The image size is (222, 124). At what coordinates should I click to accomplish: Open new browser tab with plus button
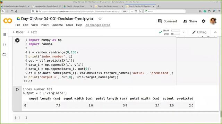tap(158, 6)
